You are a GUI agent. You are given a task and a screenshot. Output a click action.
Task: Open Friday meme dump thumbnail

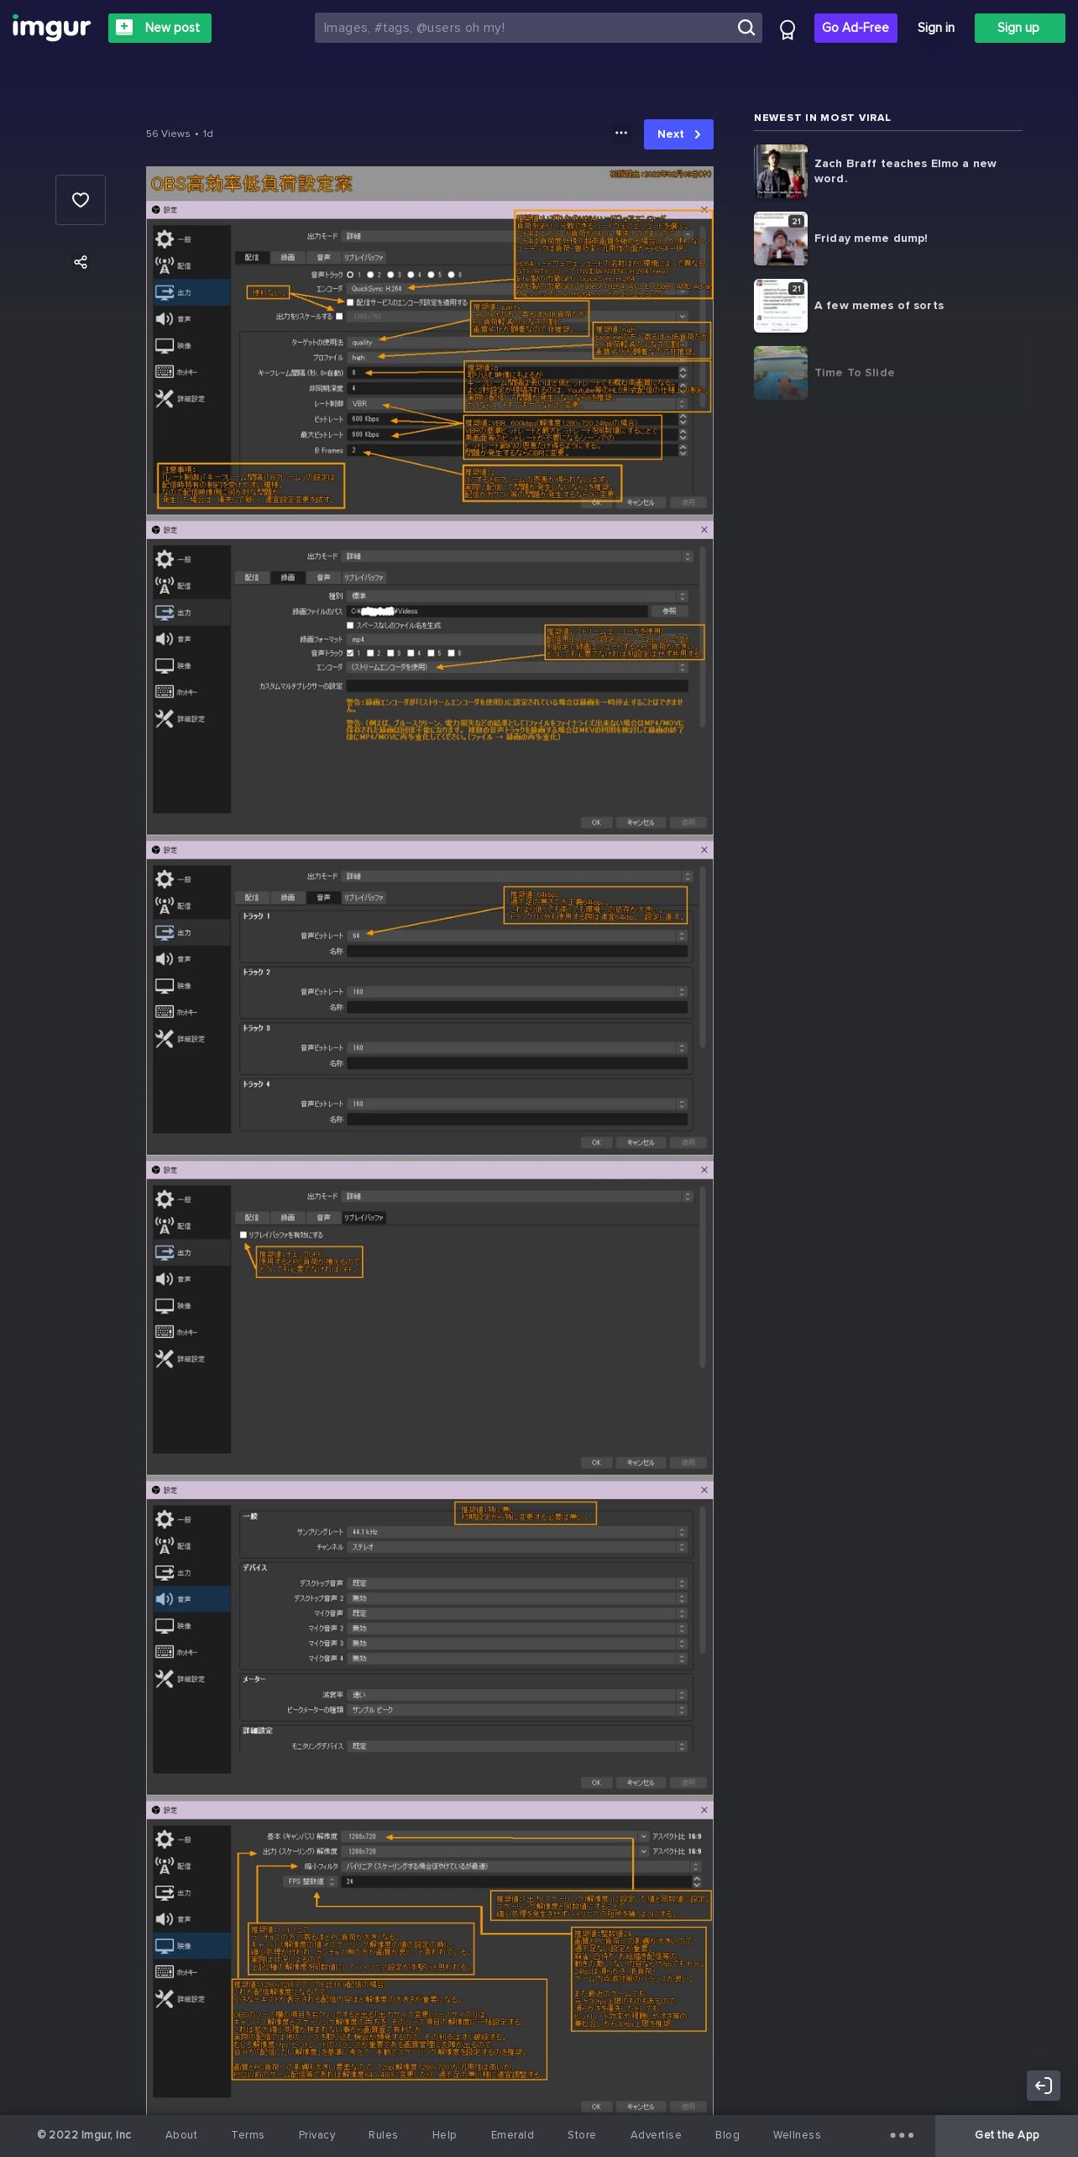tap(781, 239)
